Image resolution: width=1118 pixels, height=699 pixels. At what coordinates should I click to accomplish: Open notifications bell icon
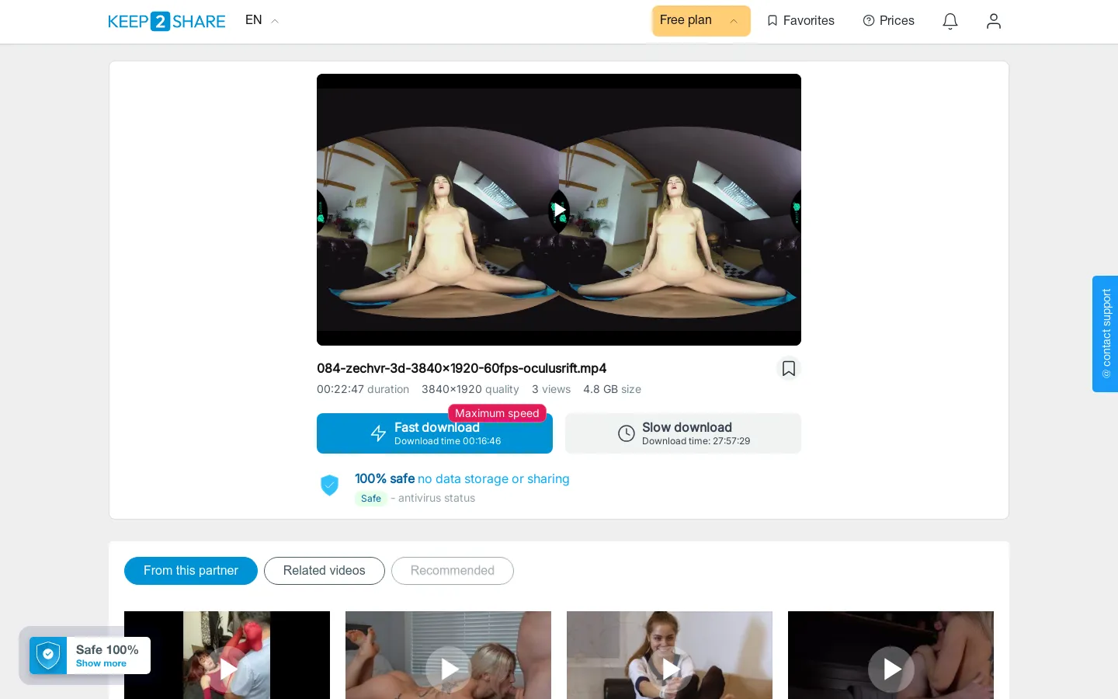(950, 21)
